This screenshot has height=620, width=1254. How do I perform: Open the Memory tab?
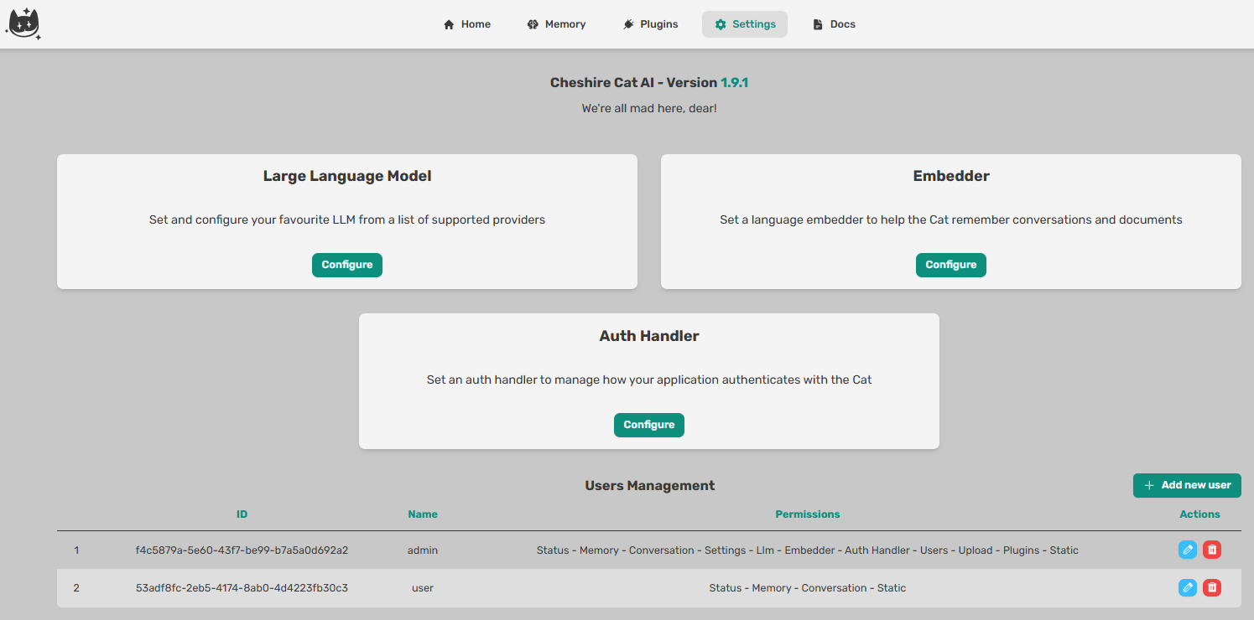557,24
